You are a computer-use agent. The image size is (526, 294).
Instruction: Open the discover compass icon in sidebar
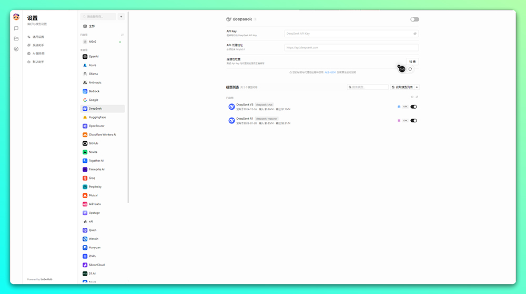(16, 49)
